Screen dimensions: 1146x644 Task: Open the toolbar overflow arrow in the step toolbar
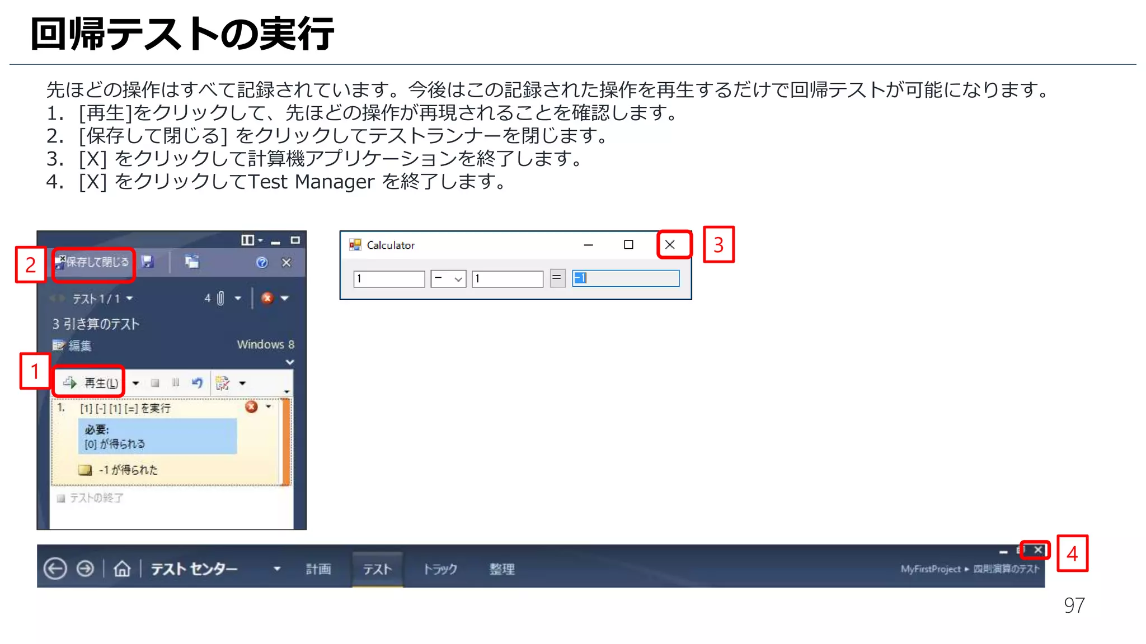(x=286, y=391)
